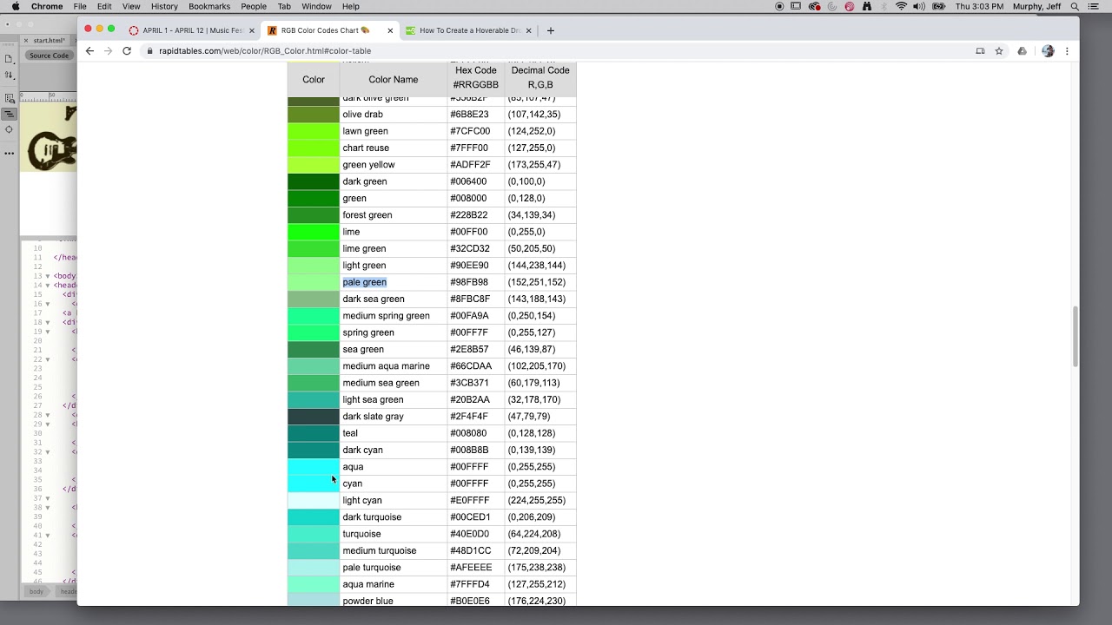Click the Source Code button in Dreamweaver
The image size is (1112, 625).
[49, 56]
